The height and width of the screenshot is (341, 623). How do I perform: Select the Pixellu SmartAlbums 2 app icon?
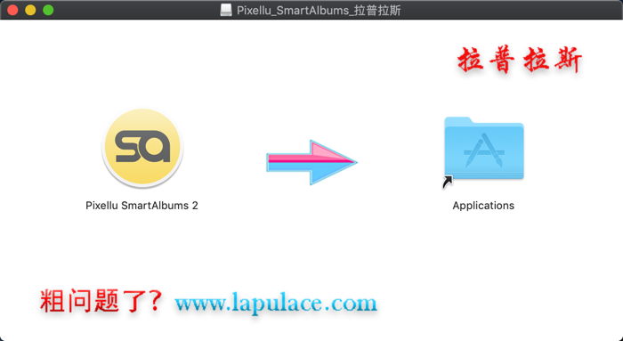pyautogui.click(x=142, y=148)
